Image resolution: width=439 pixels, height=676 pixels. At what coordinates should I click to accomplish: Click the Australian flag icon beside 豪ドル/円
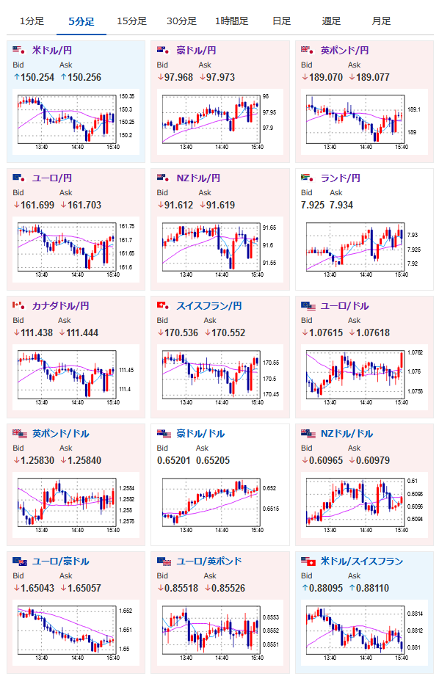click(x=163, y=51)
